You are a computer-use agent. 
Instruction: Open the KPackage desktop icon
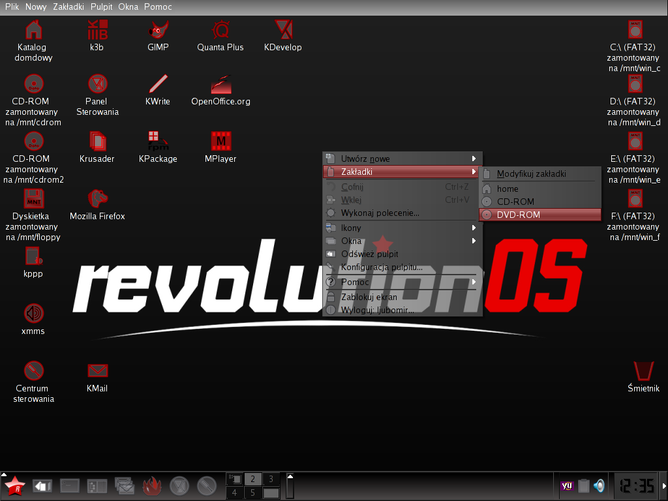158,142
